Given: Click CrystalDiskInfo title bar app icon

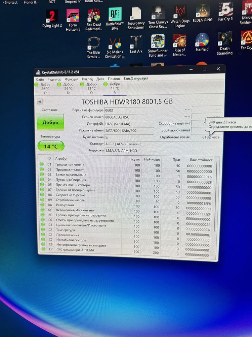Looking at the screenshot, I should click(38, 72).
